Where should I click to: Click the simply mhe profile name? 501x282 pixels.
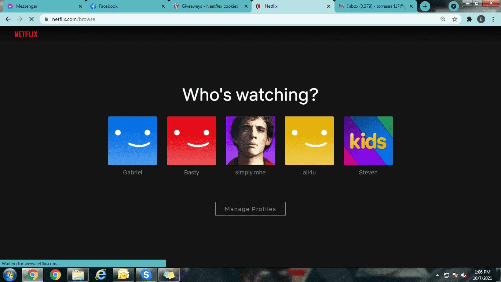[251, 172]
